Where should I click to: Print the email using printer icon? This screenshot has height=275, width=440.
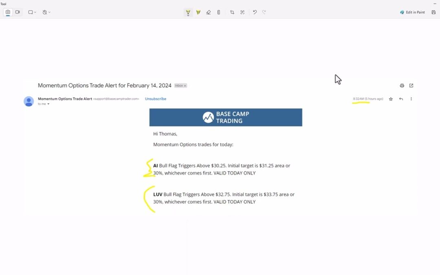tap(402, 86)
